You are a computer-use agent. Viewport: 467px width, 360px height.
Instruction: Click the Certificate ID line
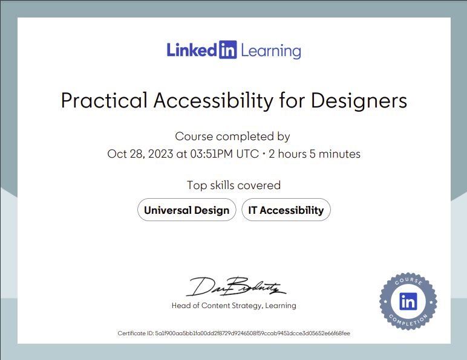[x=234, y=333]
